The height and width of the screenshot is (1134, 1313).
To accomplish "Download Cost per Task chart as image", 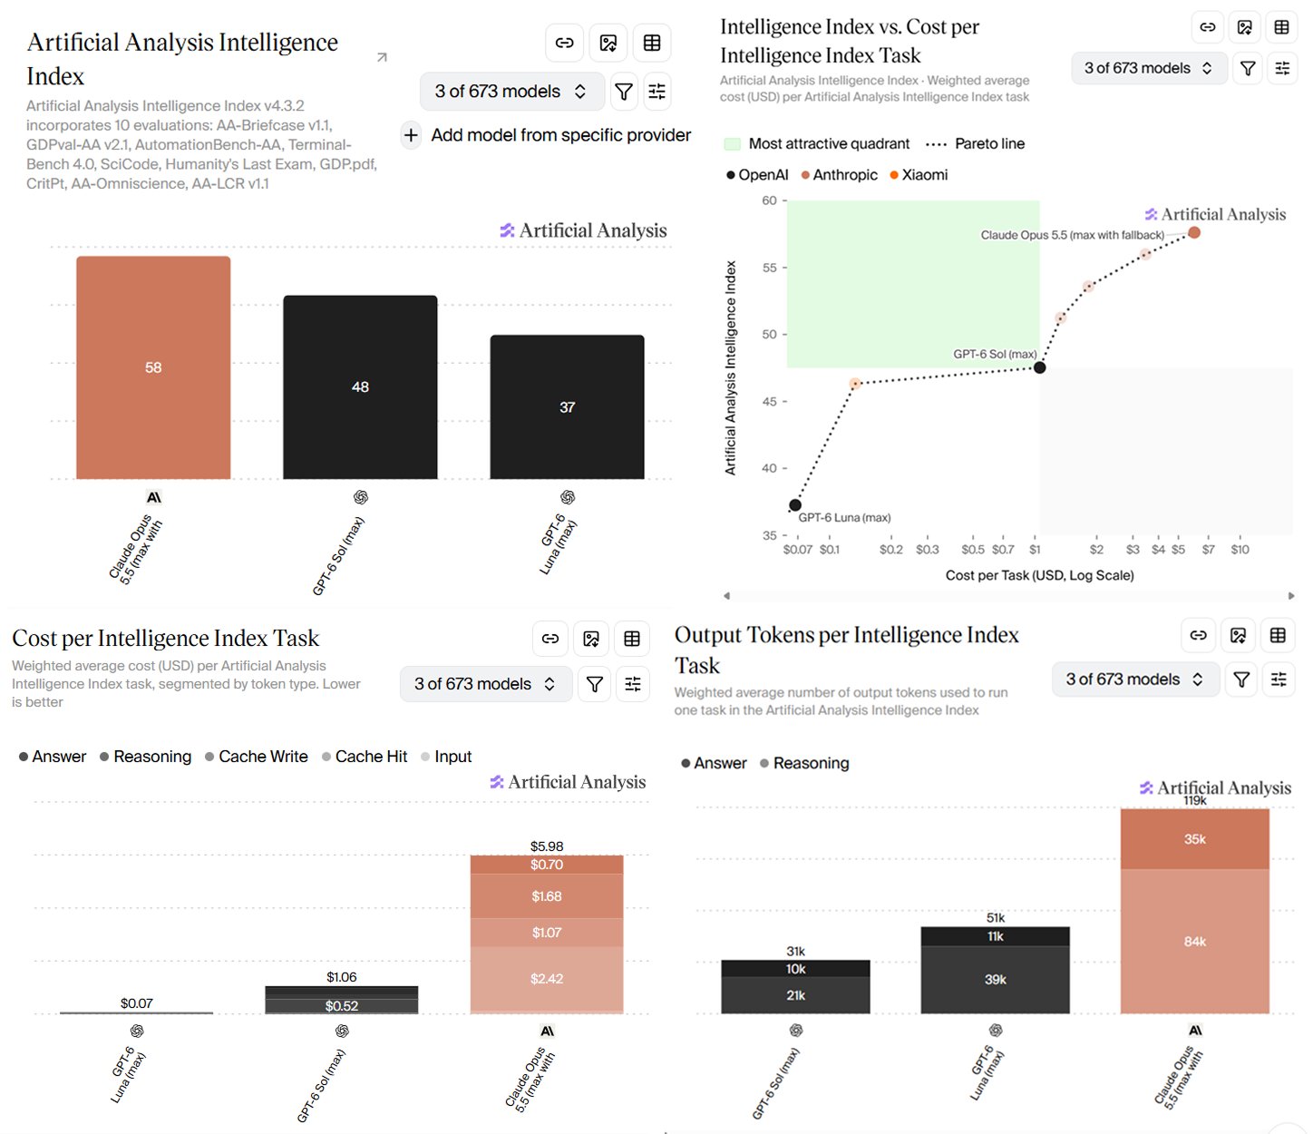I will pos(591,639).
